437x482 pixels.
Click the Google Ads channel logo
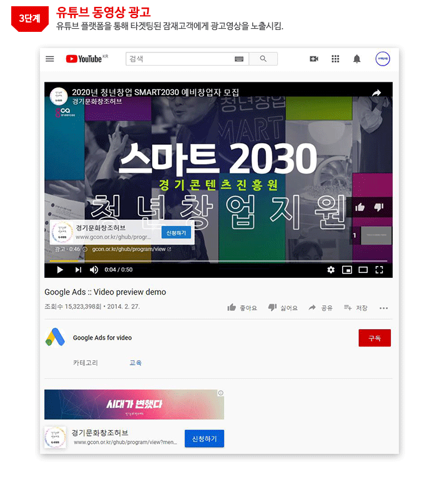click(x=55, y=337)
